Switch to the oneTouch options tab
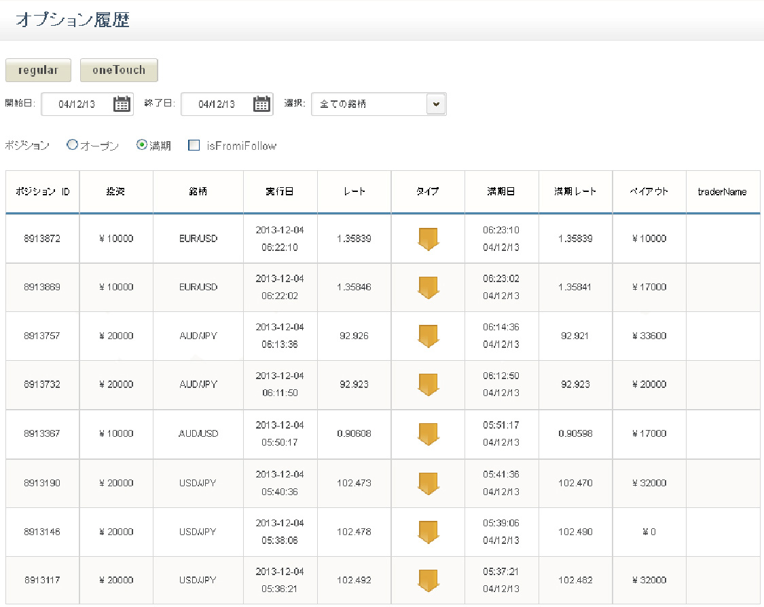764x607 pixels. click(x=119, y=70)
